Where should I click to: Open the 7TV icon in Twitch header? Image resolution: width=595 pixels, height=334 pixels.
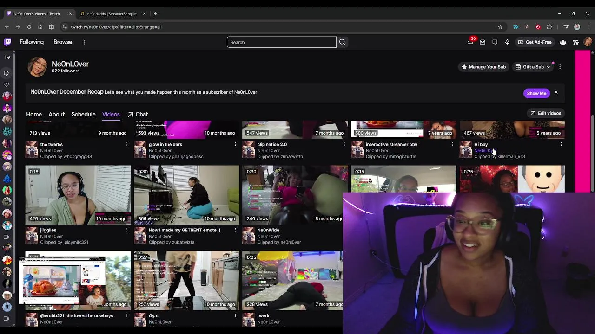pyautogui.click(x=576, y=42)
